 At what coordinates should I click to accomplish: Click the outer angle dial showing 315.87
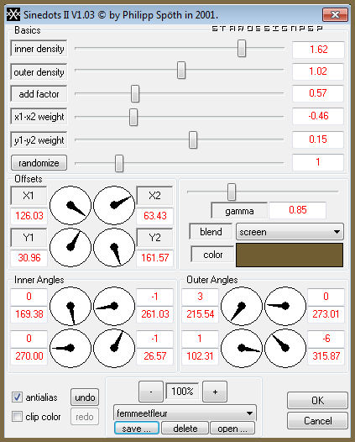click(x=285, y=348)
